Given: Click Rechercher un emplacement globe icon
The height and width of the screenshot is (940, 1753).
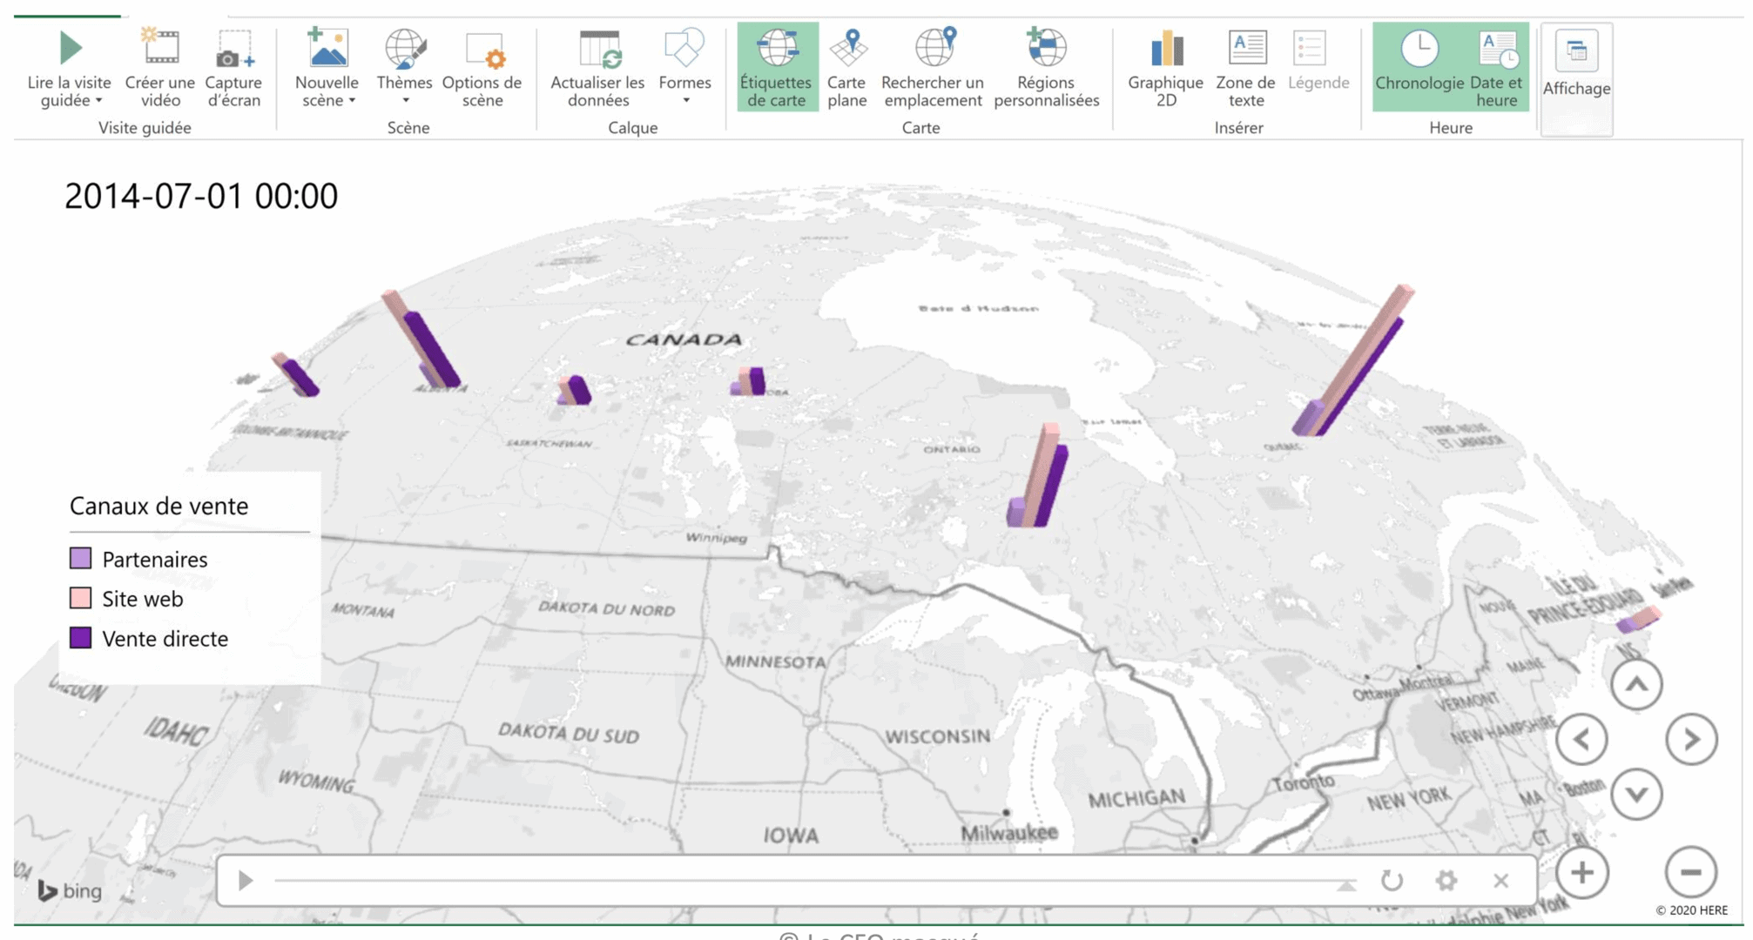Looking at the screenshot, I should click(x=933, y=47).
